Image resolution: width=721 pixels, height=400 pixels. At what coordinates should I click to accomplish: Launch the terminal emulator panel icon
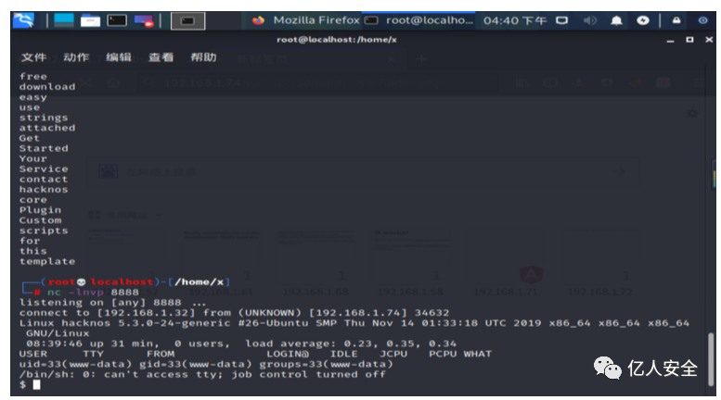pos(117,20)
